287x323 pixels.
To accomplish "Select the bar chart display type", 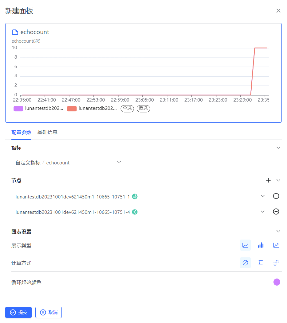I will (x=261, y=245).
